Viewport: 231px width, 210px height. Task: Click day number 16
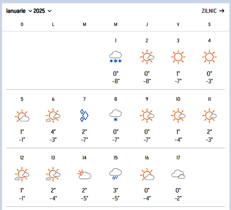tap(147, 158)
